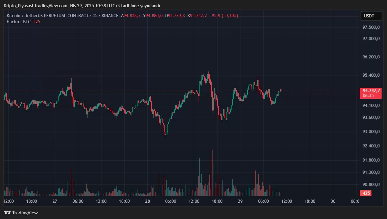Image resolution: width=387 pixels, height=219 pixels.
Task: Open the USDT currency selector
Action: [371, 16]
